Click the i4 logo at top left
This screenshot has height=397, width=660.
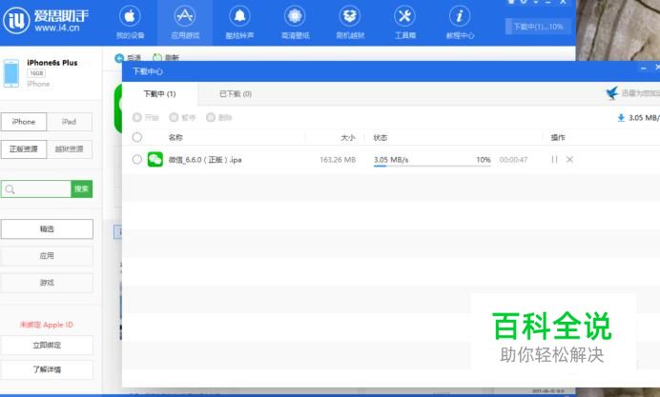coord(16,20)
